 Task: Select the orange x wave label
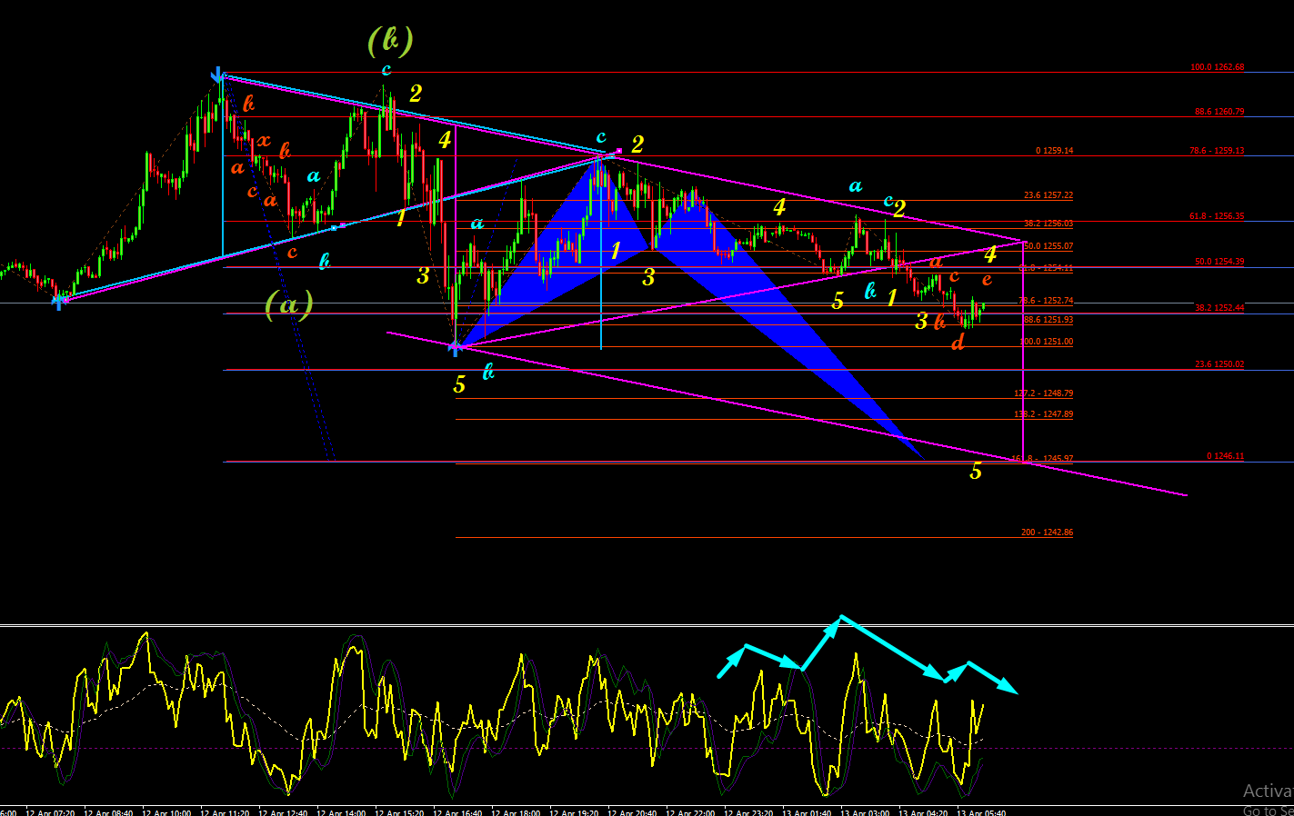coord(264,140)
